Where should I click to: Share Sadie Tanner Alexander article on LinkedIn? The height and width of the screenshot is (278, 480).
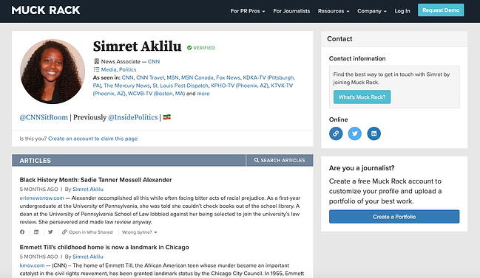pos(36,232)
